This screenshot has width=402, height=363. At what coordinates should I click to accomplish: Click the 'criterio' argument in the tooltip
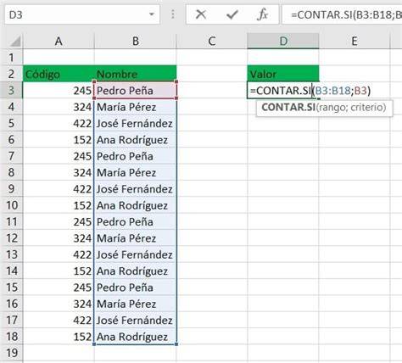366,108
